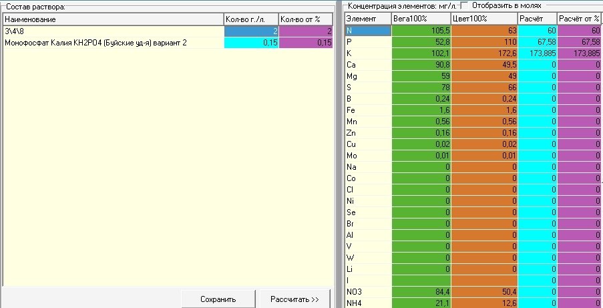Click Вега100% value 84,4 for NO3
603x308 pixels.
pyautogui.click(x=421, y=292)
